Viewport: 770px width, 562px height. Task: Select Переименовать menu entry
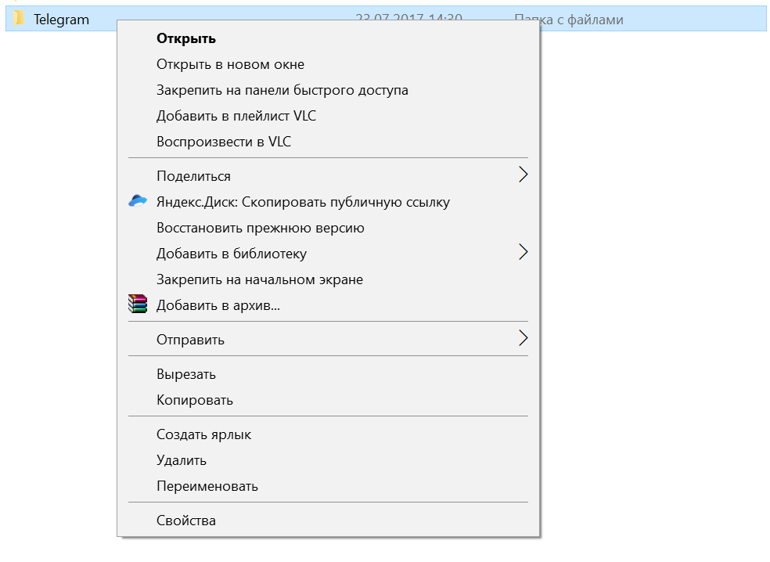pyautogui.click(x=207, y=486)
